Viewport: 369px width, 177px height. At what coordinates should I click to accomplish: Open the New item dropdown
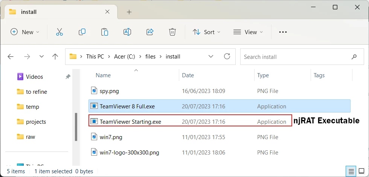click(25, 32)
